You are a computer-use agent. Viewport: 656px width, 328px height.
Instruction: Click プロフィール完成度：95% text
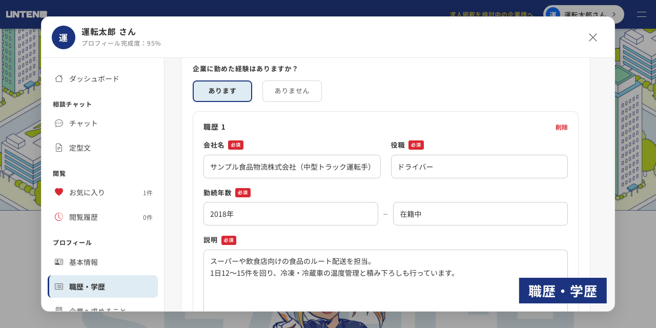[121, 43]
